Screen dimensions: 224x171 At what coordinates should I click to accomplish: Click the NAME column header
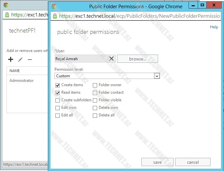point(15,71)
